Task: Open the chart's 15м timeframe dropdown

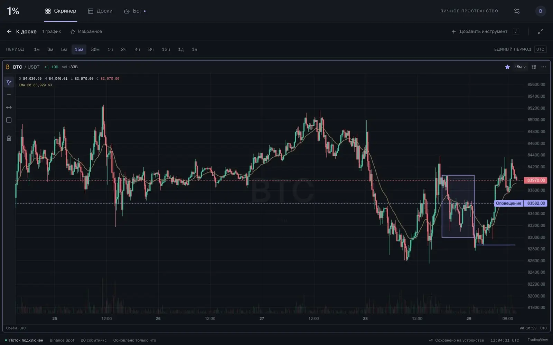Action: click(x=520, y=67)
